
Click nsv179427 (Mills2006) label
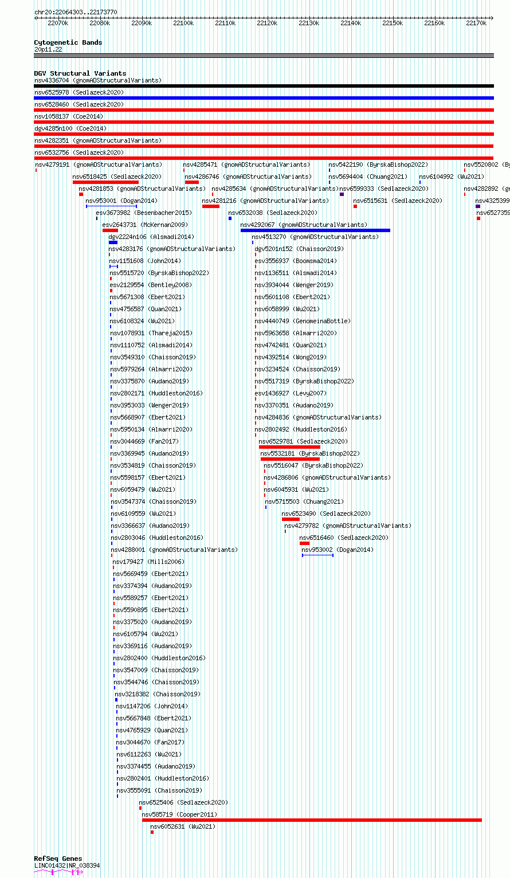pos(148,562)
